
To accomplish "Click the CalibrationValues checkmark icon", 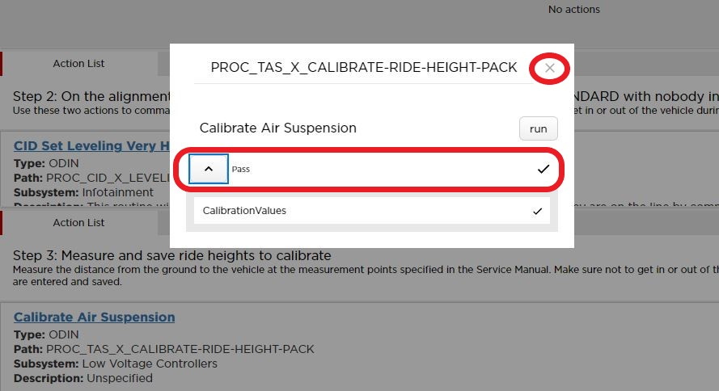I will click(x=538, y=211).
